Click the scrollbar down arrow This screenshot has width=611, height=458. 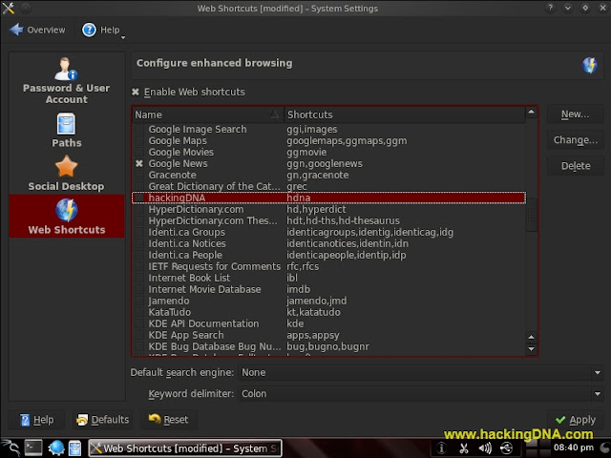point(531,349)
